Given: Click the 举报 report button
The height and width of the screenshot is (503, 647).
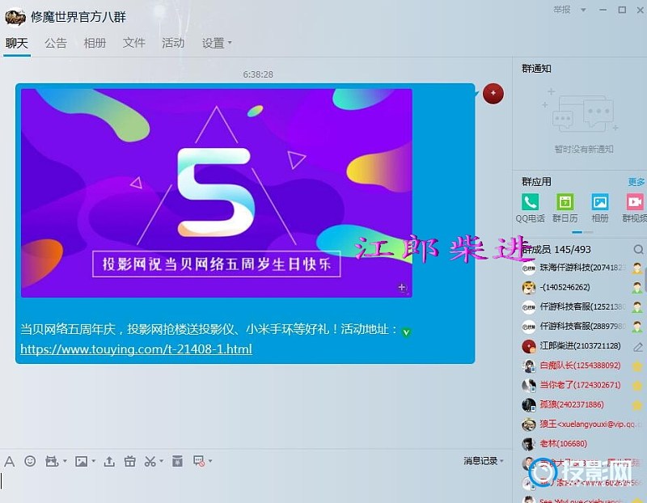Looking at the screenshot, I should pos(562,10).
